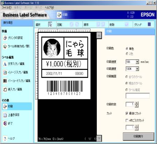Click the date 2002/11/11 on label
The image size is (157, 144).
click(x=54, y=73)
